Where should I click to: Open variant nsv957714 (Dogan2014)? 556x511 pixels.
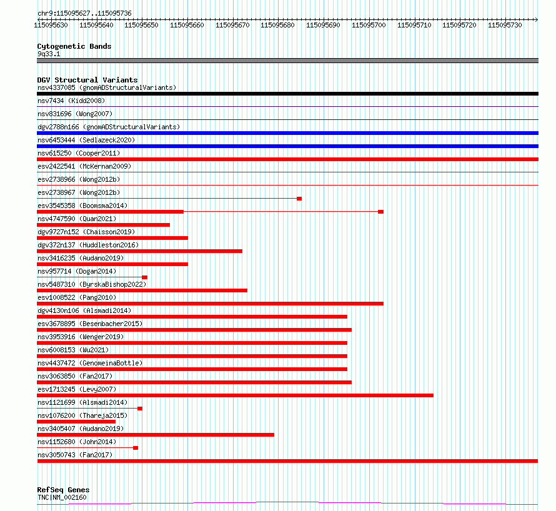pyautogui.click(x=77, y=271)
